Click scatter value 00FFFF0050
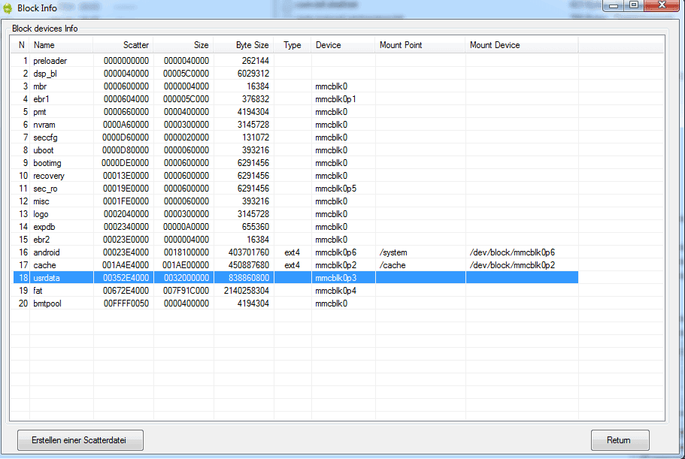The height and width of the screenshot is (459, 685). [126, 303]
